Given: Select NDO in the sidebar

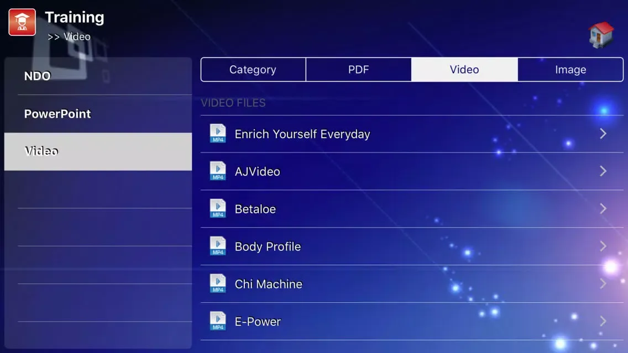Looking at the screenshot, I should point(98,76).
